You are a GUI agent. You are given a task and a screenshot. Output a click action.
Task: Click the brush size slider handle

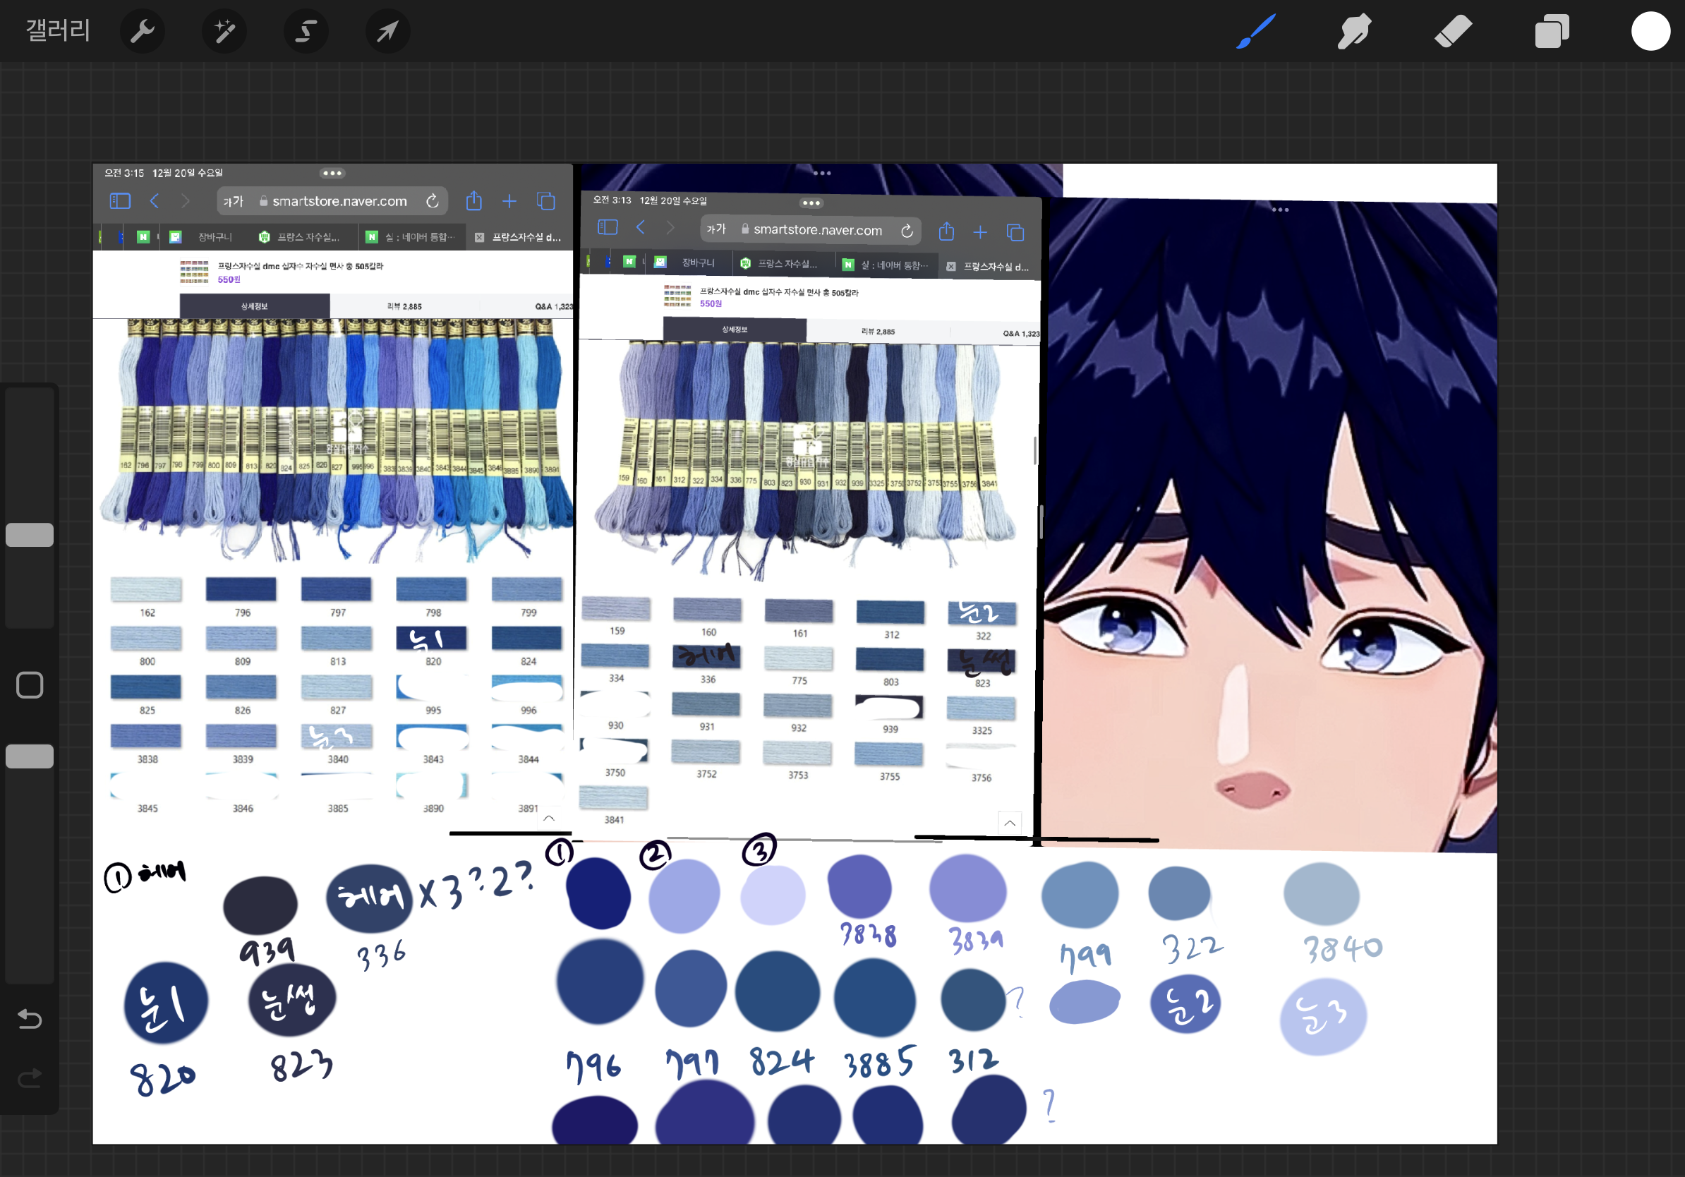(x=30, y=535)
